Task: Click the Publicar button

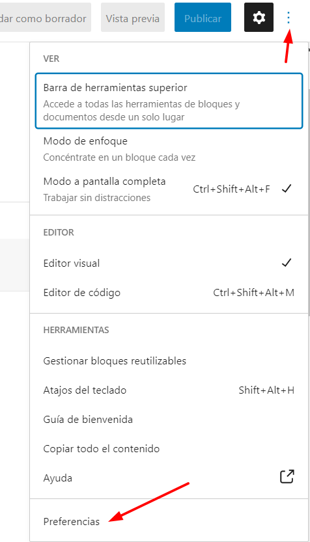Action: 203,18
